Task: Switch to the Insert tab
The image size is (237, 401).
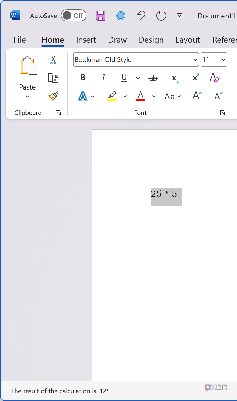Action: (86, 40)
